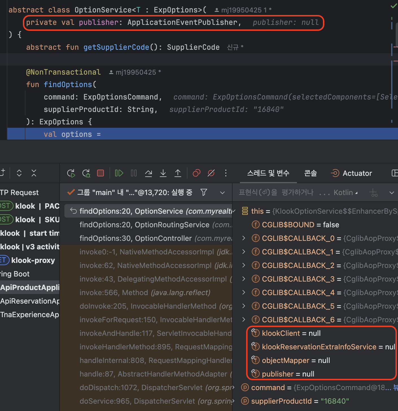Pause program execution
The image size is (398, 411).
pyautogui.click(x=134, y=173)
